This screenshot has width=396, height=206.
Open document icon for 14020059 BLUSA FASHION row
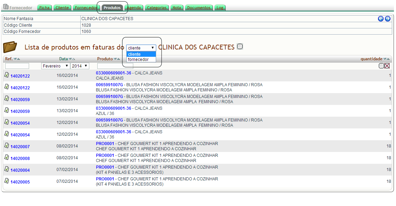[7, 98]
